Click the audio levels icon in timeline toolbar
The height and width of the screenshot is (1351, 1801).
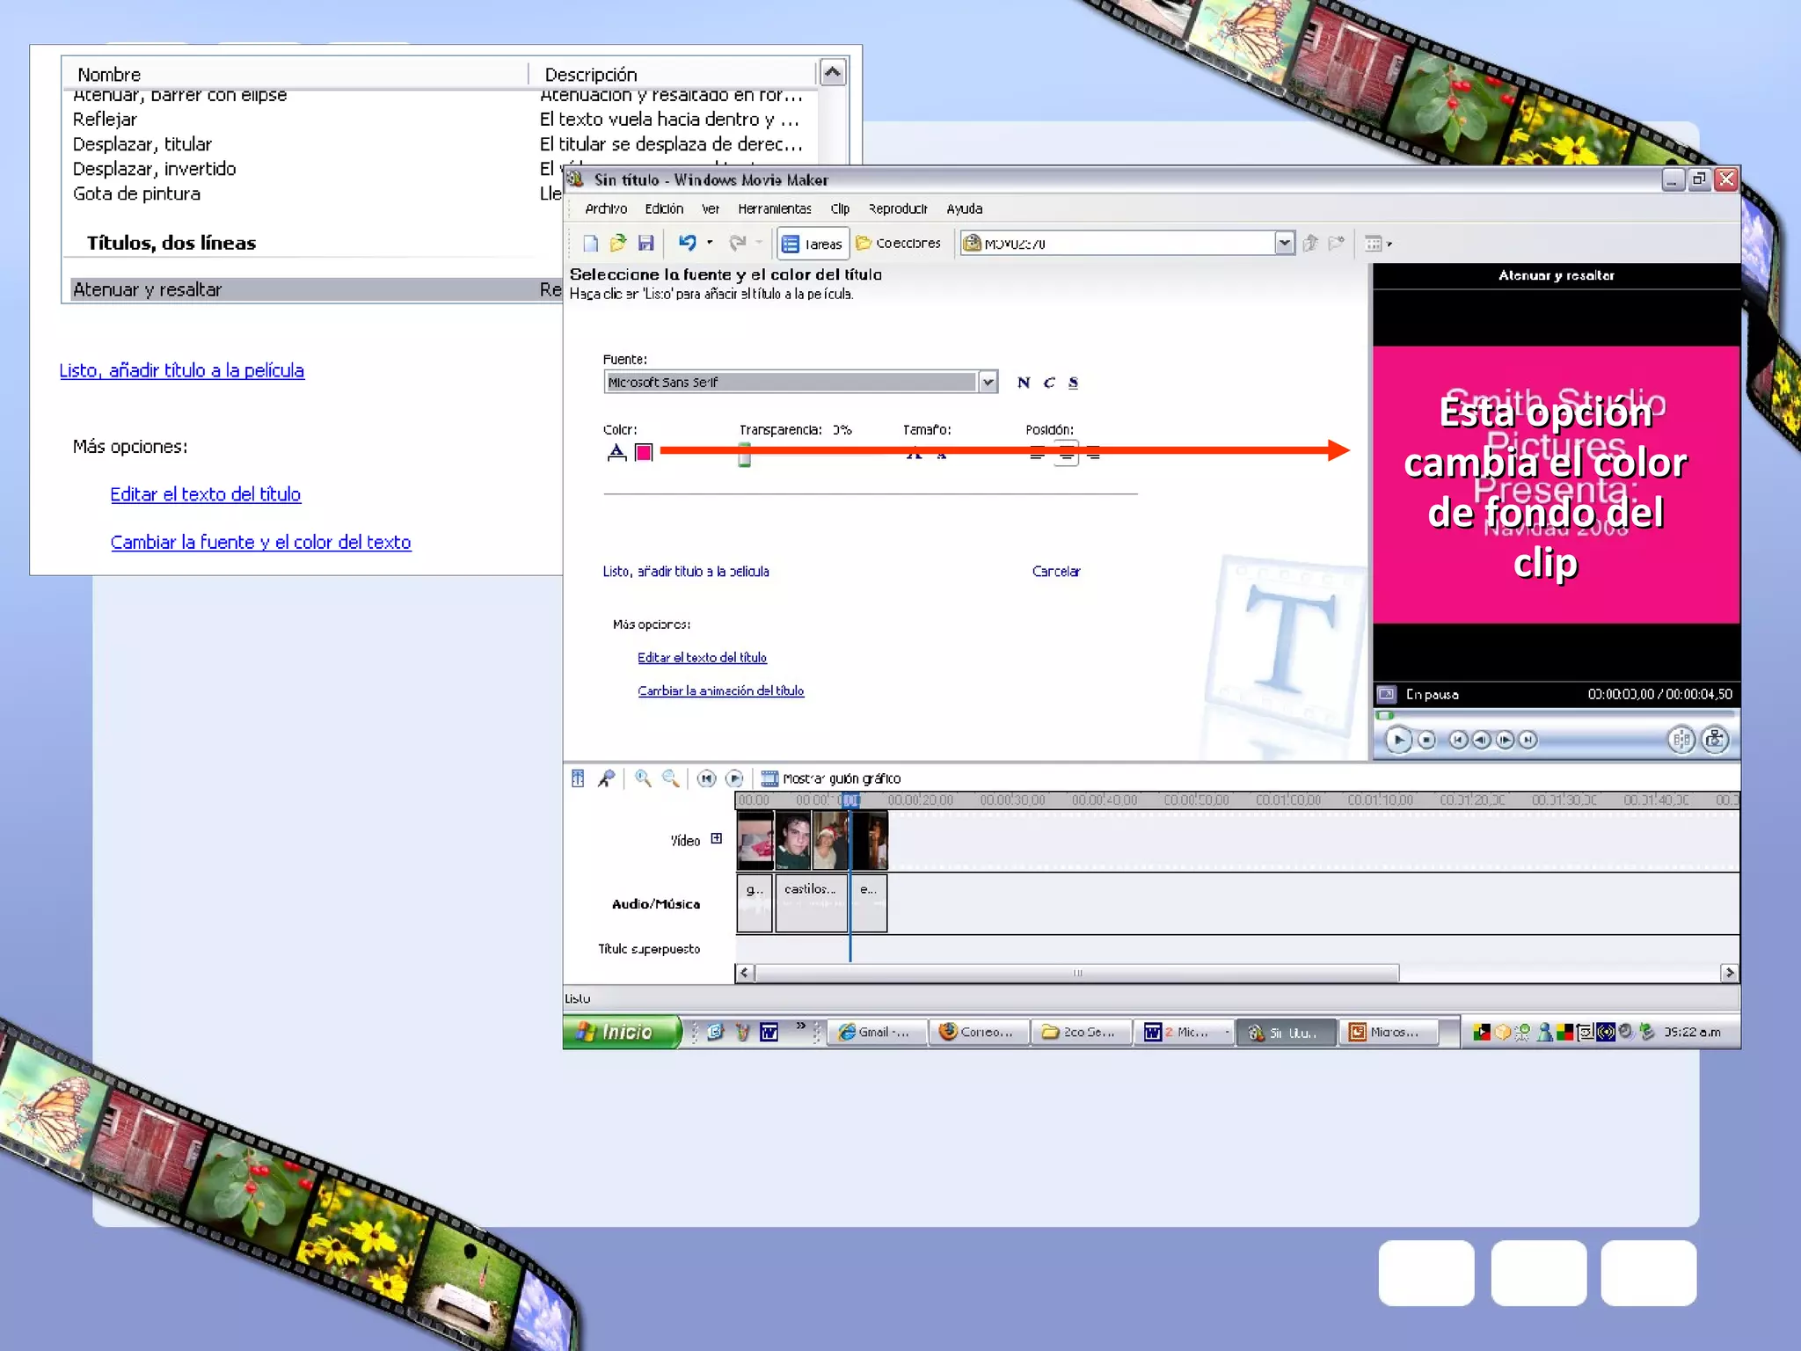[578, 778]
